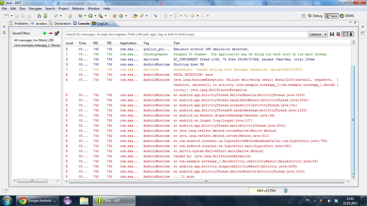Click the New Java Package icon
This screenshot has height=206, width=367.
(115, 16)
